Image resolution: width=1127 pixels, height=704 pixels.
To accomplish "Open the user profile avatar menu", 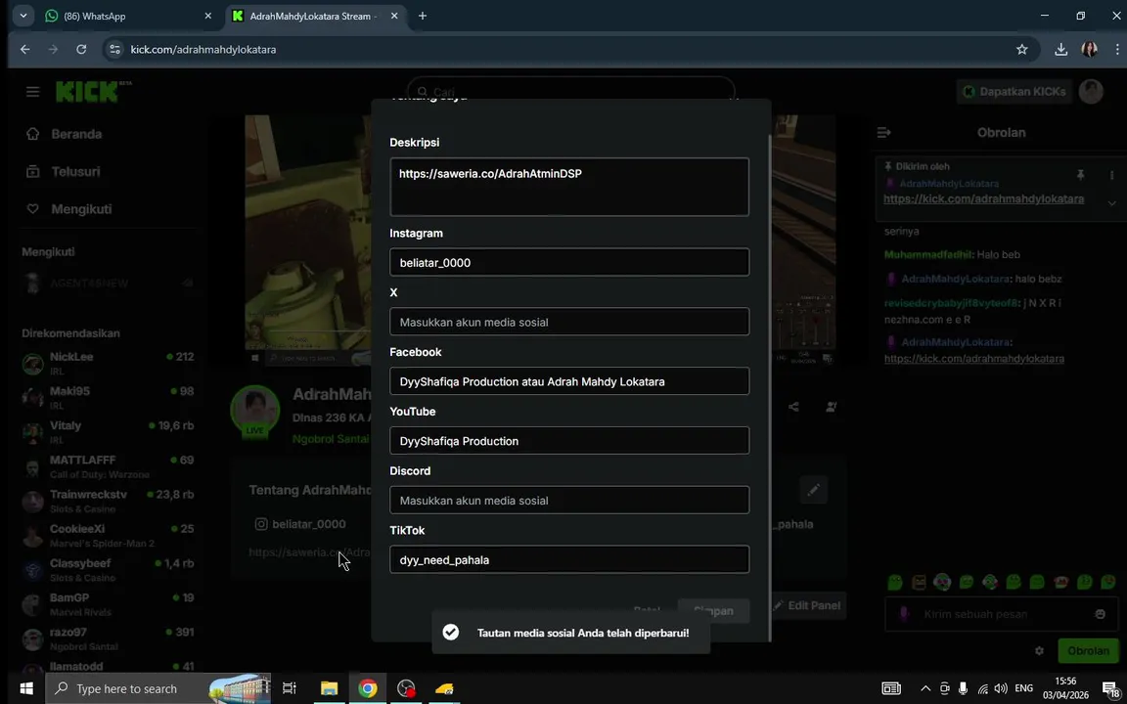I will point(1091,91).
